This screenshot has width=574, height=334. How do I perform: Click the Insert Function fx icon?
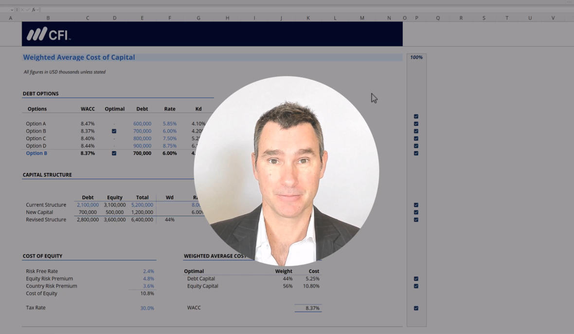point(33,10)
